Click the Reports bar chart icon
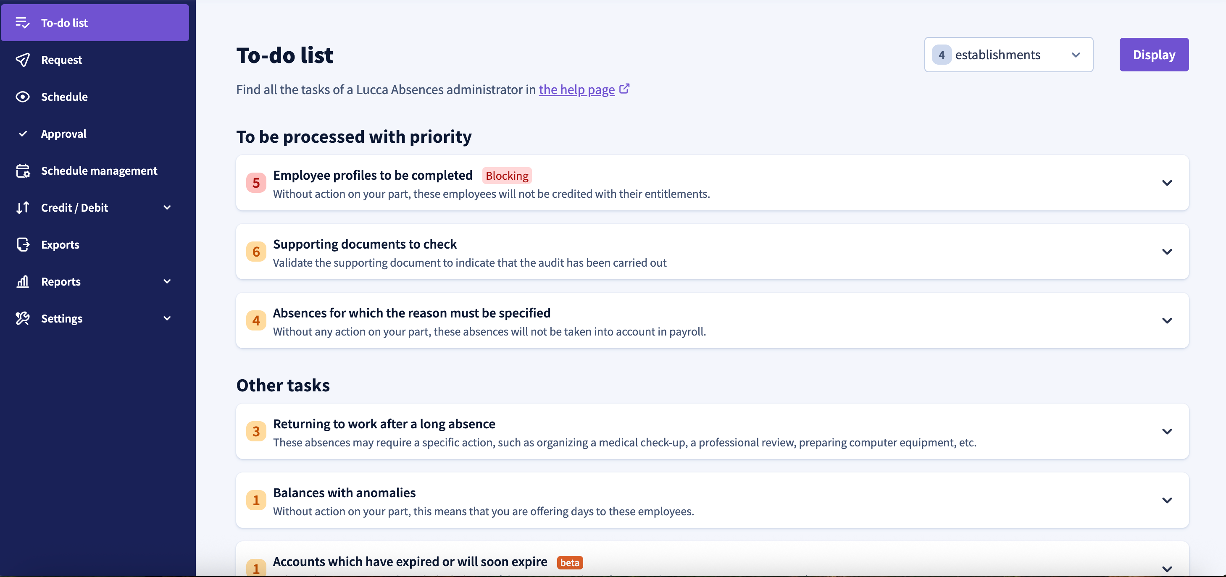Viewport: 1226px width, 577px height. [22, 281]
